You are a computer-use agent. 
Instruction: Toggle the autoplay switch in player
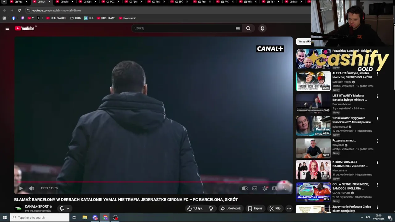(245, 188)
